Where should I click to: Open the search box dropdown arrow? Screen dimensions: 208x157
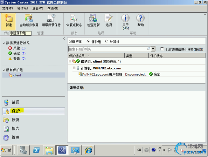point(153,49)
